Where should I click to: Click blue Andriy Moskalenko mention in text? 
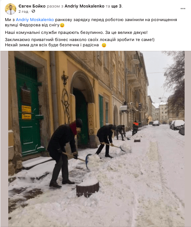35,20
